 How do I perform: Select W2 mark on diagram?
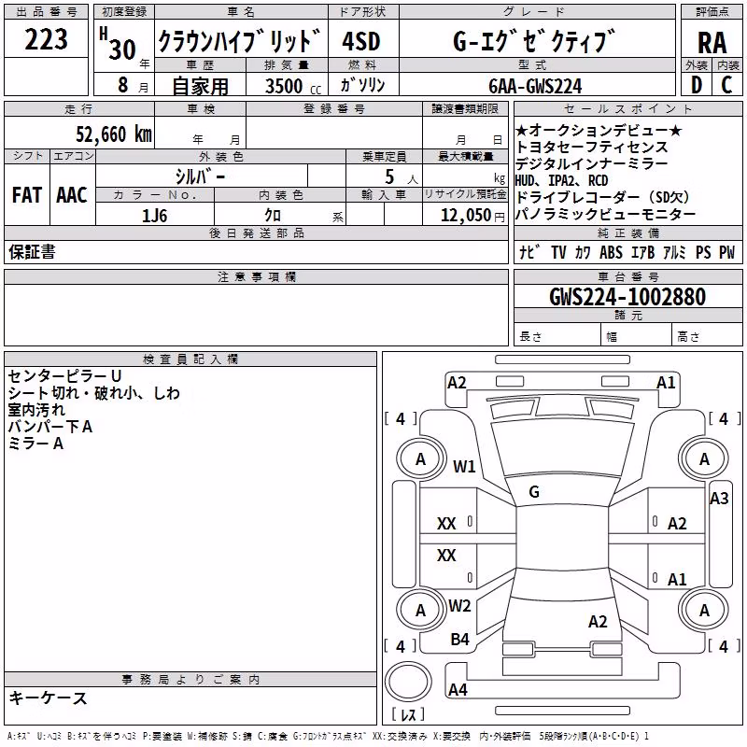pos(459,606)
